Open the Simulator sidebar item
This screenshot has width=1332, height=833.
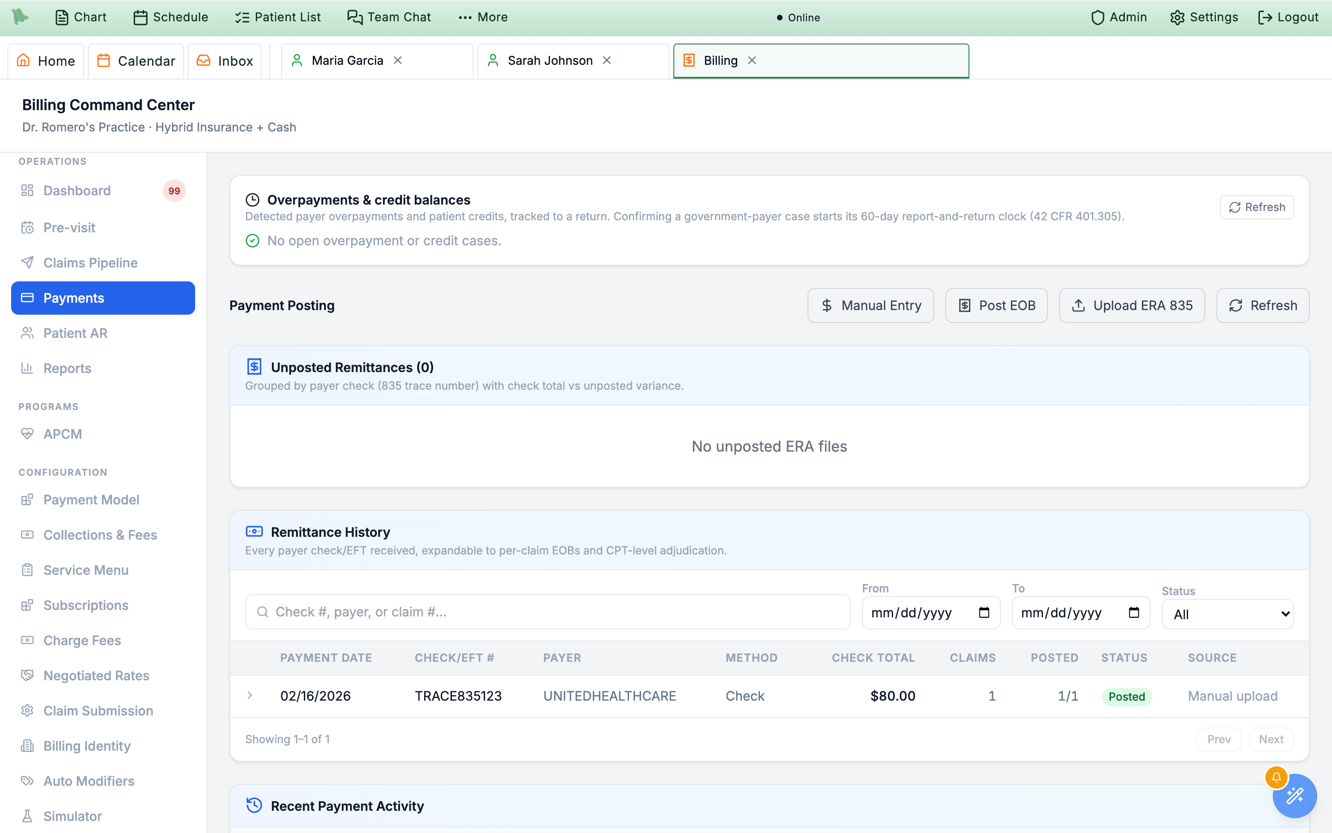pos(103,816)
